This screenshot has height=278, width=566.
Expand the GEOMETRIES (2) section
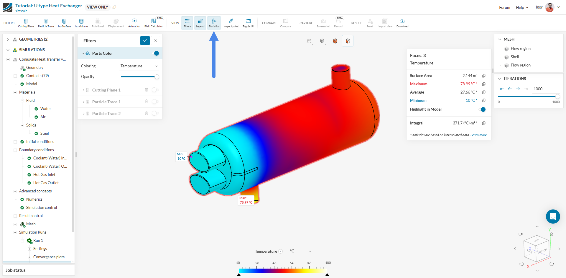pos(8,39)
